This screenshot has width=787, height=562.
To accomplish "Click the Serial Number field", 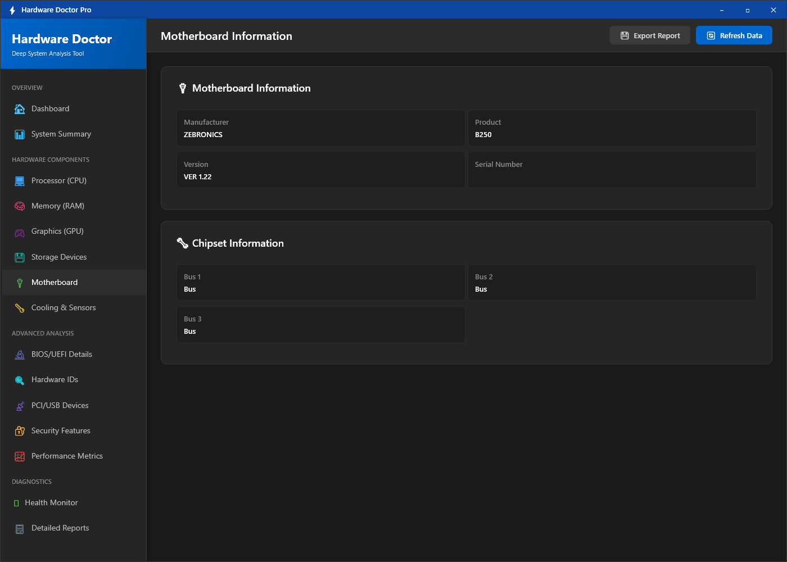I will pos(612,170).
